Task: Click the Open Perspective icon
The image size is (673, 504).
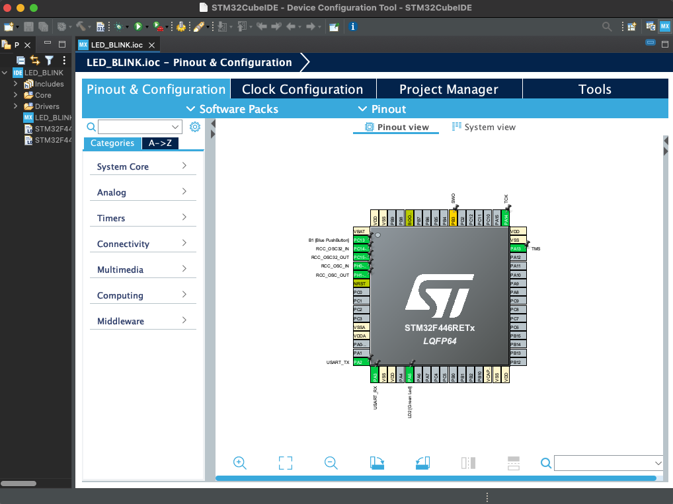Action: pos(631,27)
